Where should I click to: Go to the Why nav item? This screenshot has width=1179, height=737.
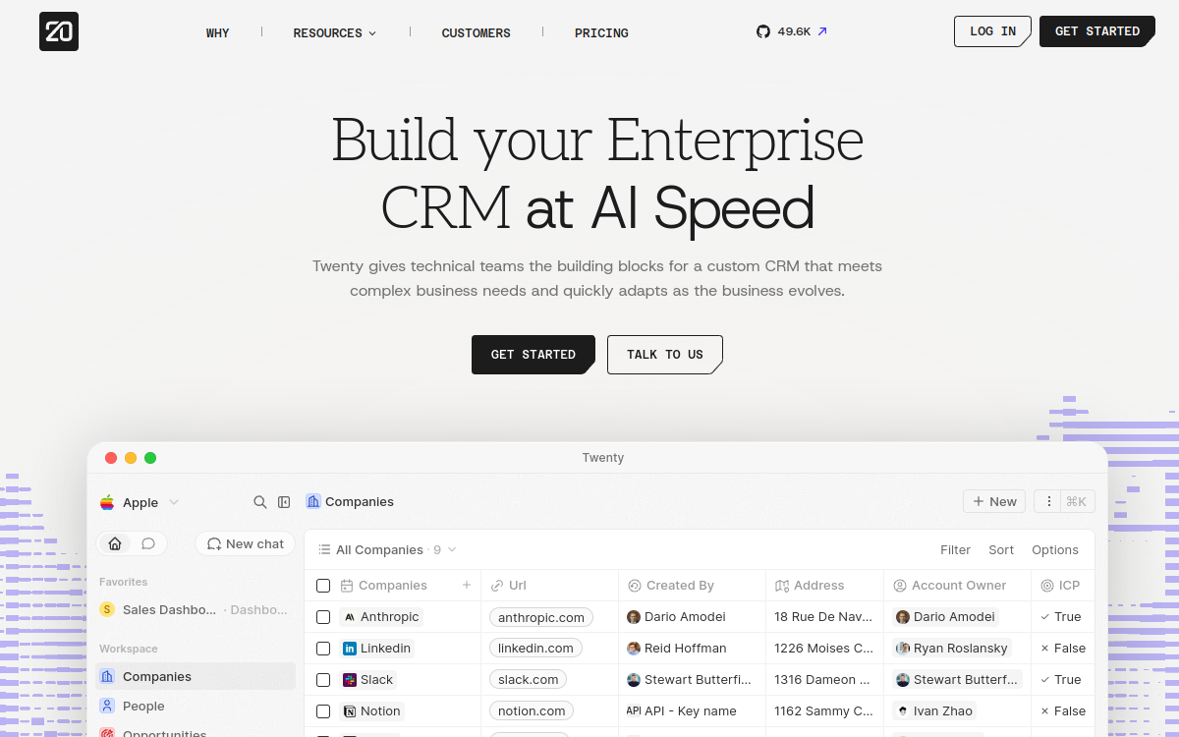217,32
